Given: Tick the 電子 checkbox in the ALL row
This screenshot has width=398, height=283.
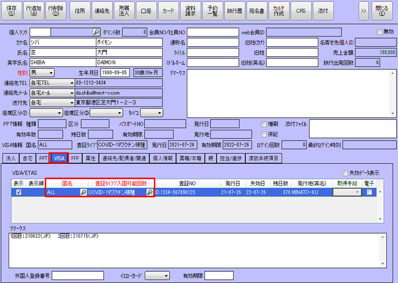Looking at the screenshot, I should (369, 192).
